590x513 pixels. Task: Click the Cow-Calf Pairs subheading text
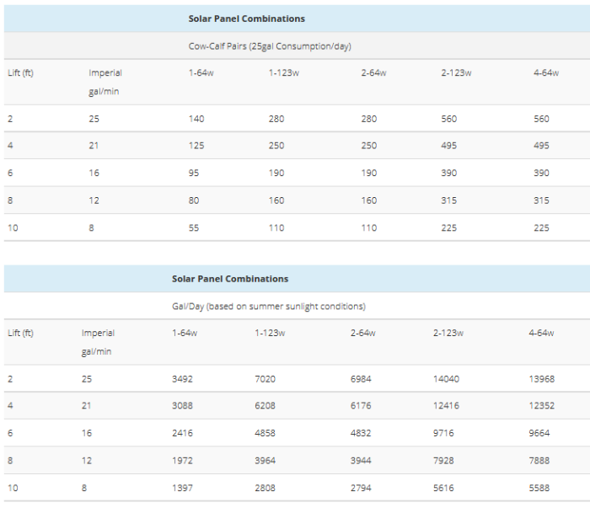coord(271,46)
